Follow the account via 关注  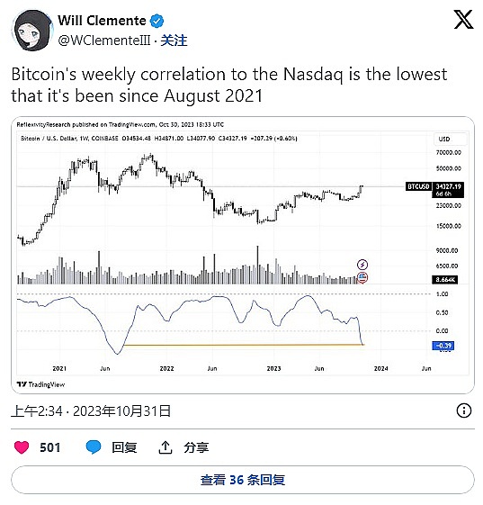click(x=174, y=41)
